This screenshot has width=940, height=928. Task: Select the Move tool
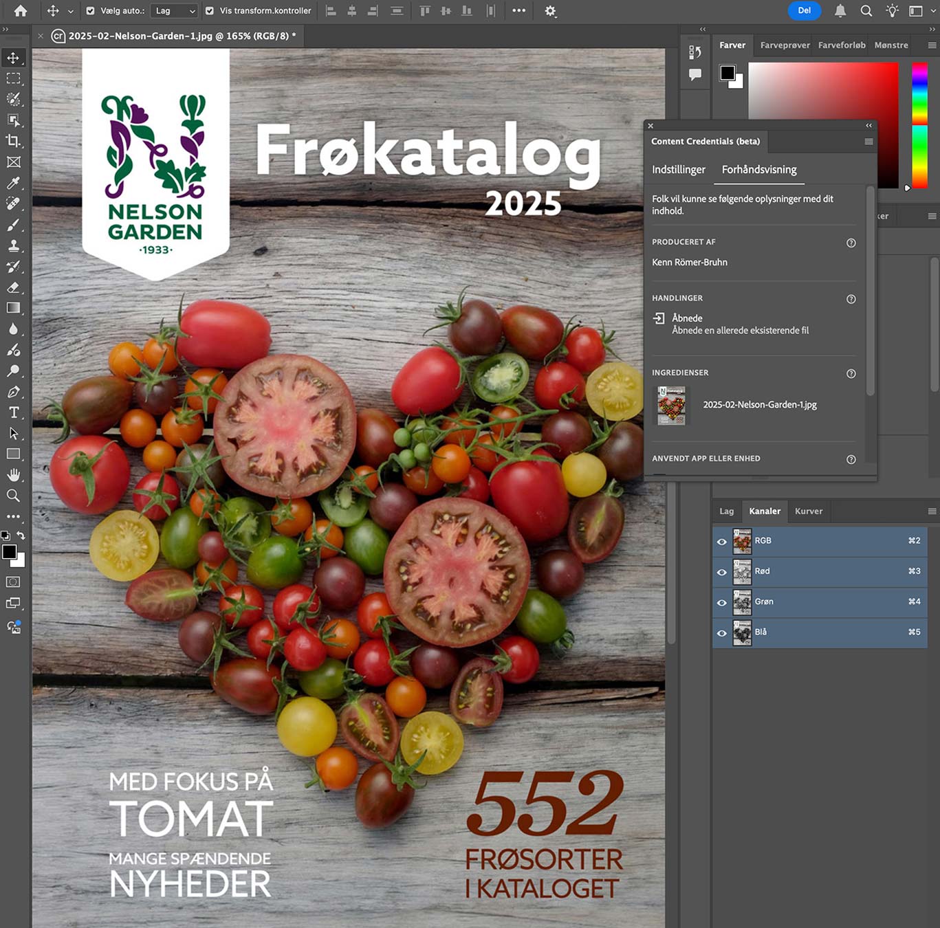(14, 58)
